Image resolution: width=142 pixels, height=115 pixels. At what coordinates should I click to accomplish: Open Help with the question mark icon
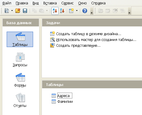pyautogui.click(x=85, y=11)
